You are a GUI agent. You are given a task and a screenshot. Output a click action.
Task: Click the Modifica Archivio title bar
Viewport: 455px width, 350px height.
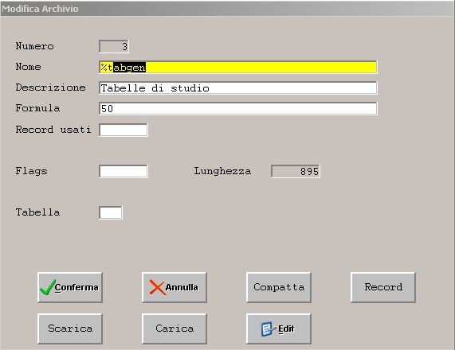(228, 9)
